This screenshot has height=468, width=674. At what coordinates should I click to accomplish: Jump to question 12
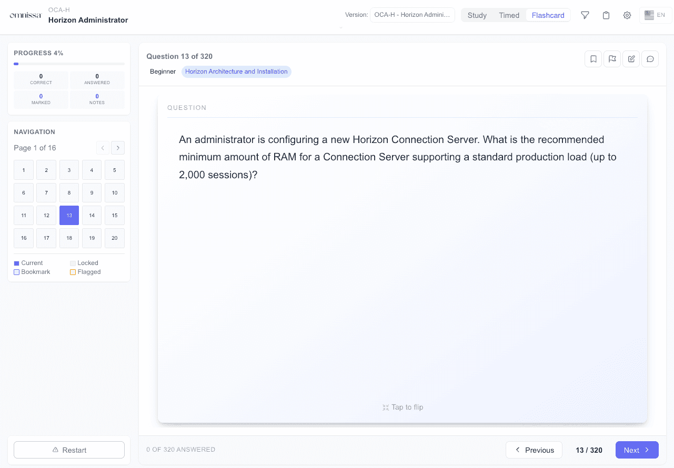point(46,215)
